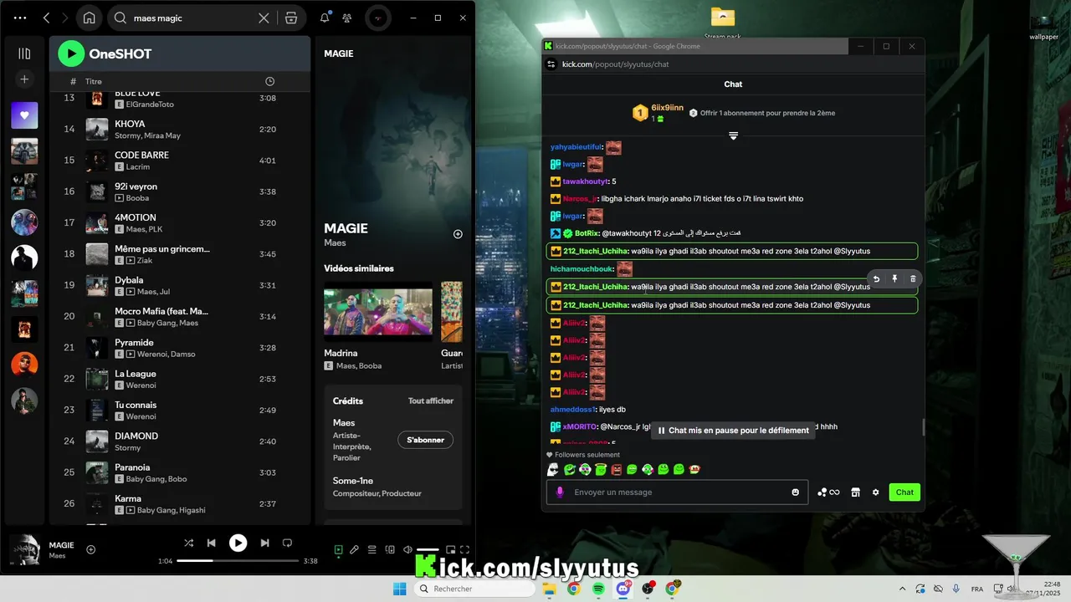Click S'abonner next to Maes
1071x602 pixels.
[x=425, y=440]
